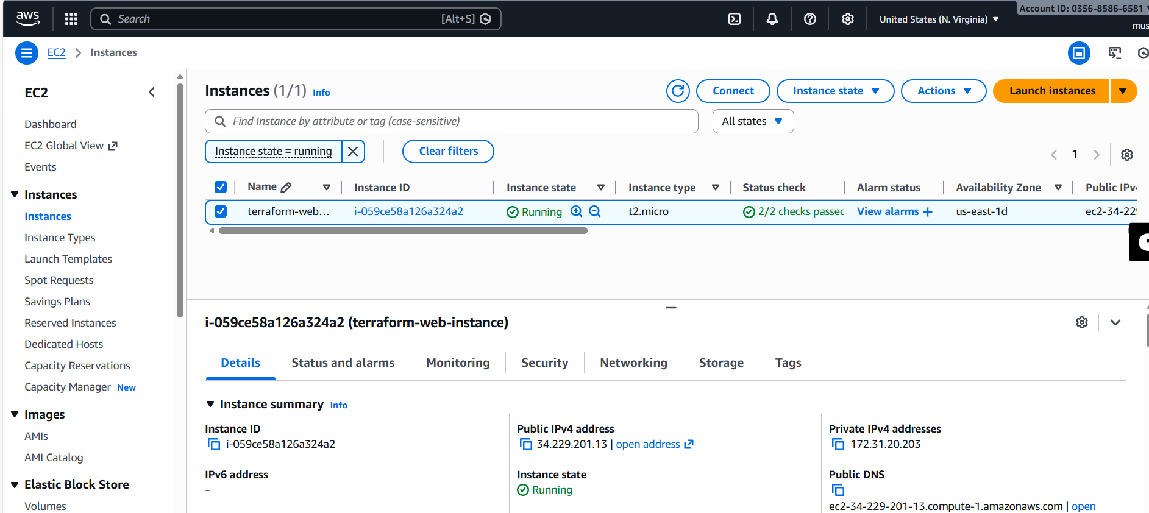Click the Connect button

click(x=733, y=91)
